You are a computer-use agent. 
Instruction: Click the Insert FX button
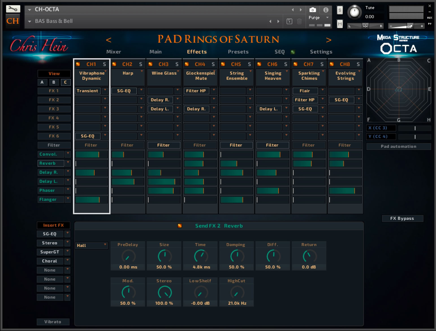tap(53, 225)
